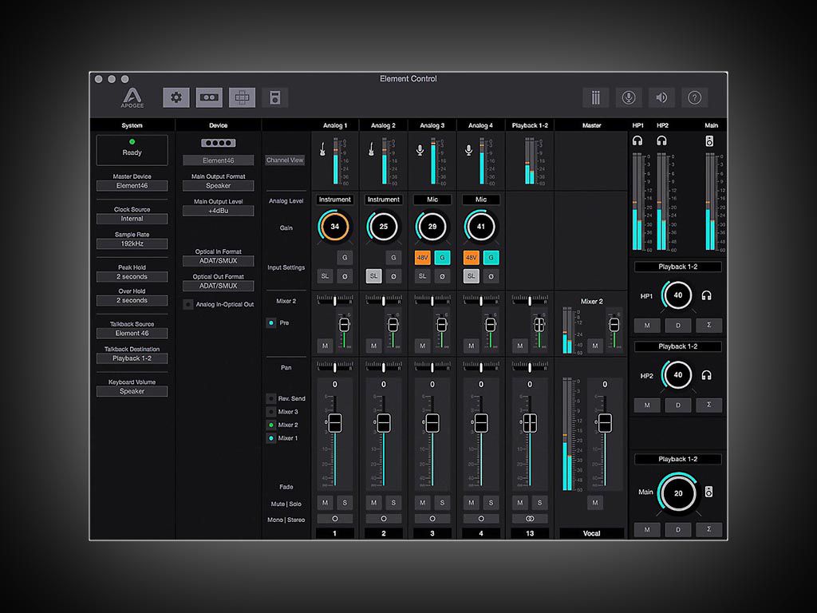The height and width of the screenshot is (613, 817).
Task: Click the Gain knob showing 34 on Analog 1
Action: click(334, 227)
